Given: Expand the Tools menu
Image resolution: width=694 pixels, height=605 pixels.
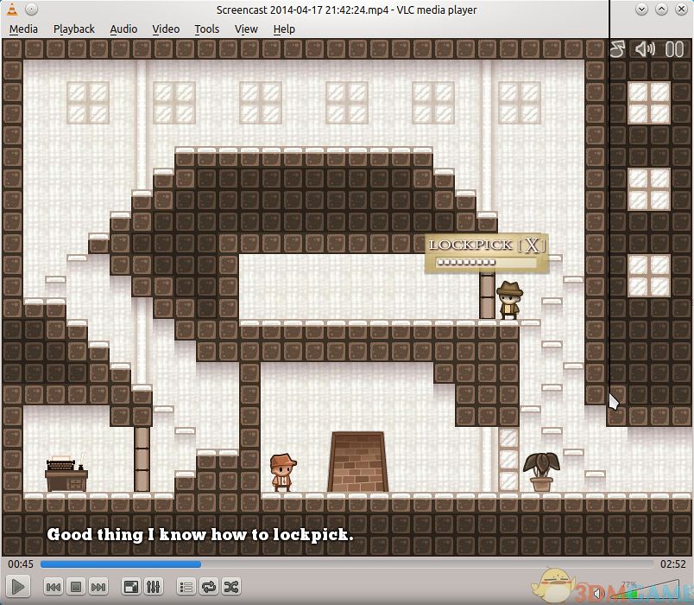Looking at the screenshot, I should point(207,29).
